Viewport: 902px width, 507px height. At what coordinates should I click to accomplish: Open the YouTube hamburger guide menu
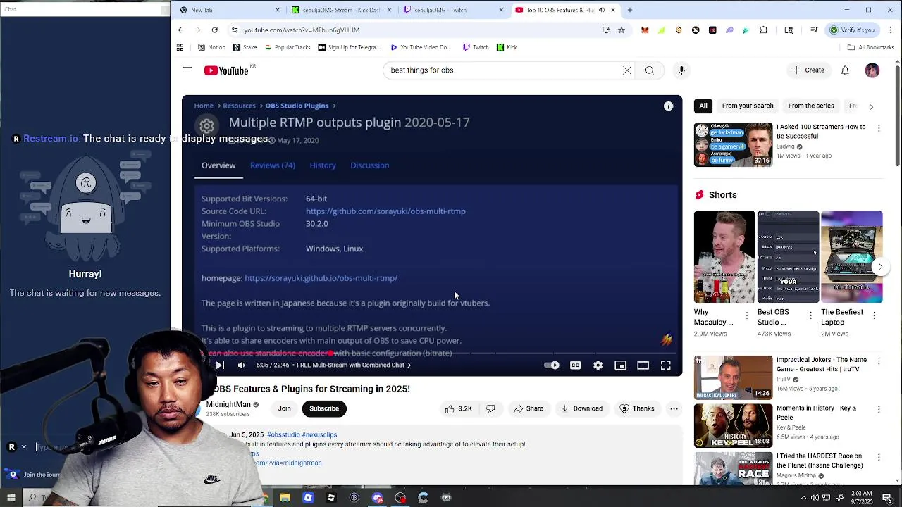tap(187, 70)
